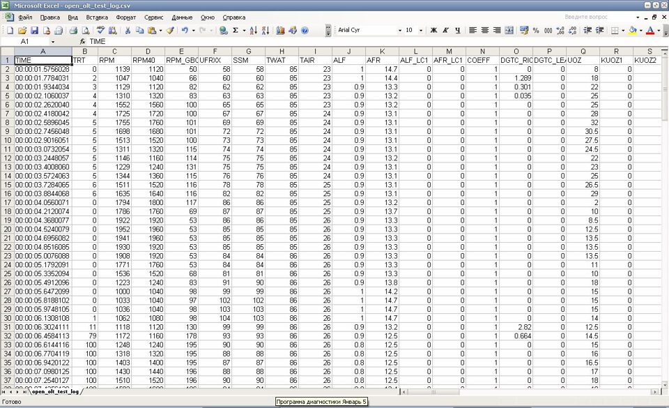
Task: Open the AutoSum functions arrow
Action: pos(244,30)
